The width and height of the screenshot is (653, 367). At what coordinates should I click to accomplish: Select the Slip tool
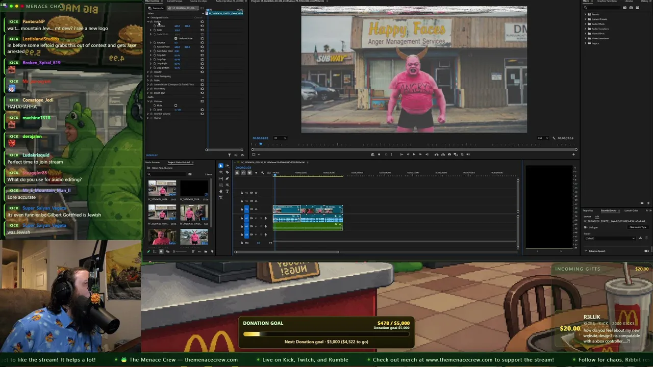click(x=221, y=178)
